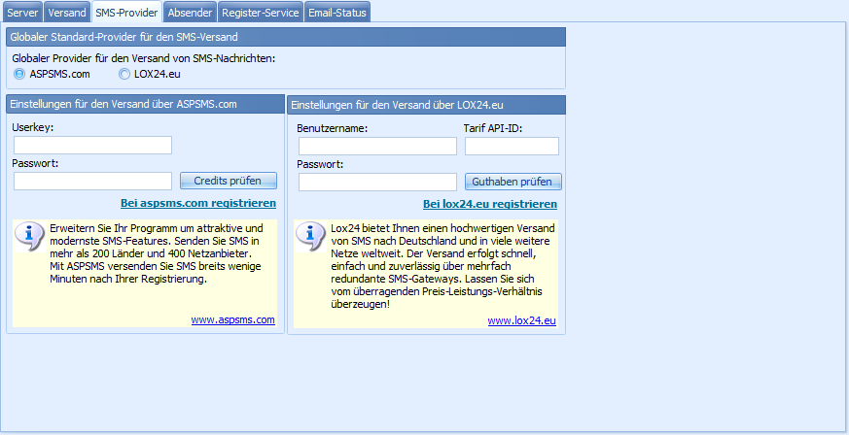
Task: Visit the www.lox24.eu link
Action: coord(521,319)
